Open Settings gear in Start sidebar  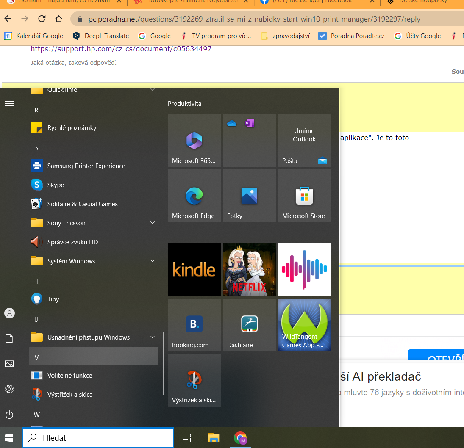pyautogui.click(x=9, y=389)
